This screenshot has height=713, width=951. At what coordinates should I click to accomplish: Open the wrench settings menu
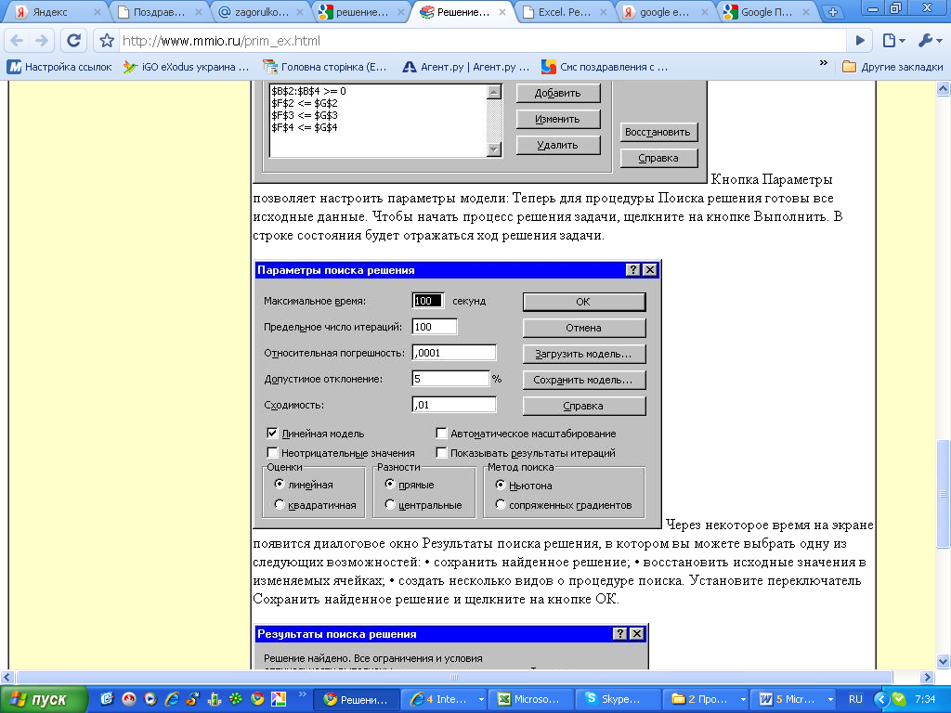point(930,41)
